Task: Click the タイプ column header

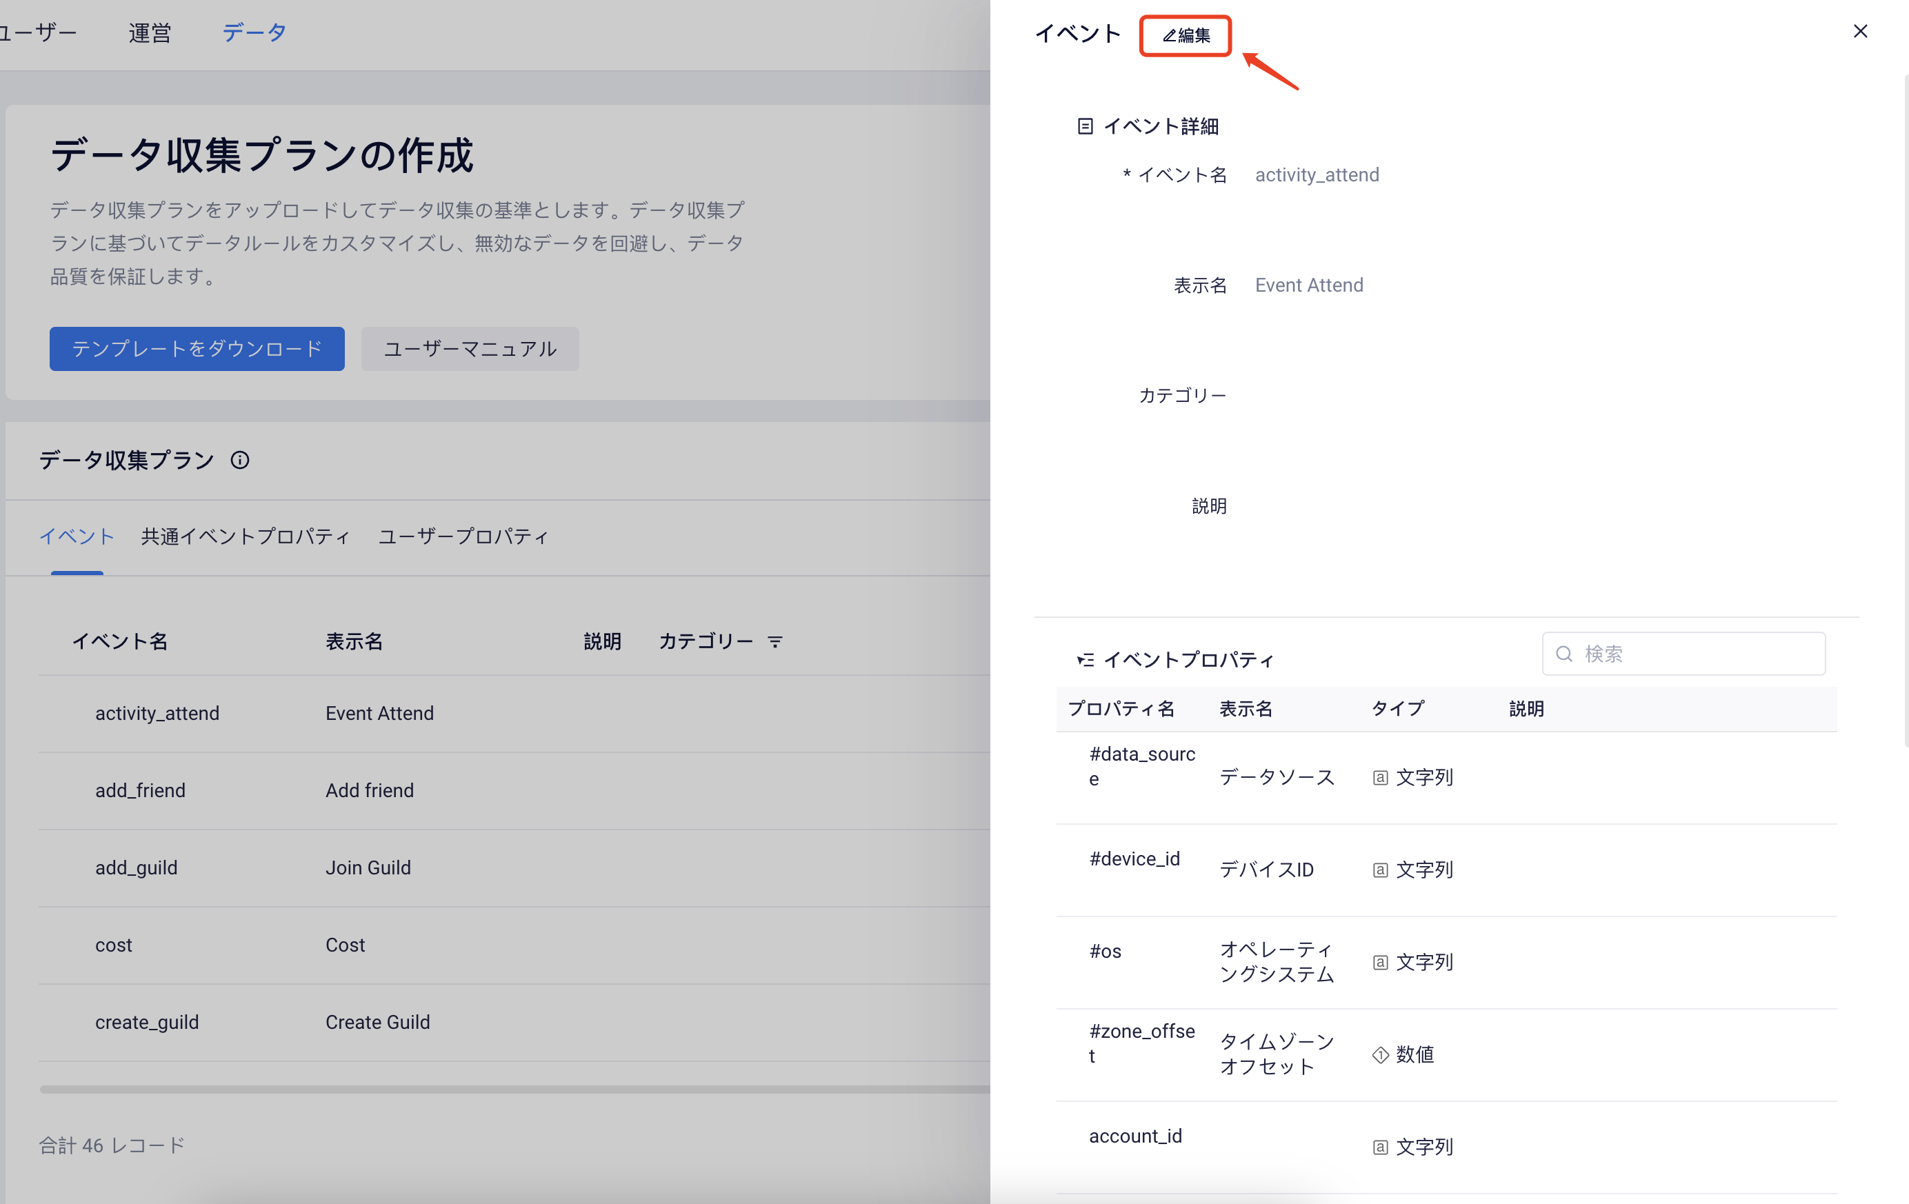Action: click(x=1398, y=709)
